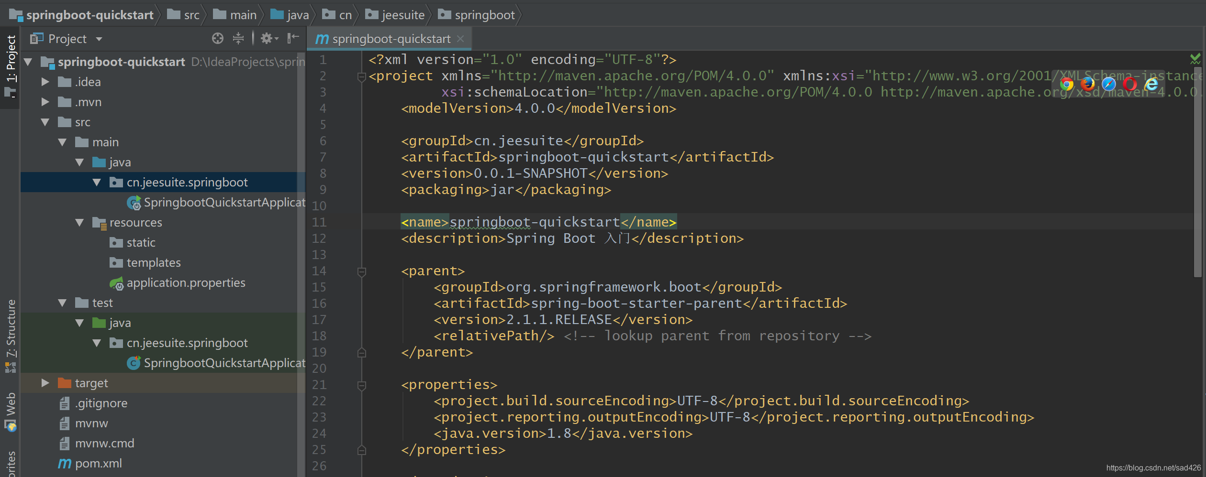Click java in the breadcrumb bar

point(298,15)
